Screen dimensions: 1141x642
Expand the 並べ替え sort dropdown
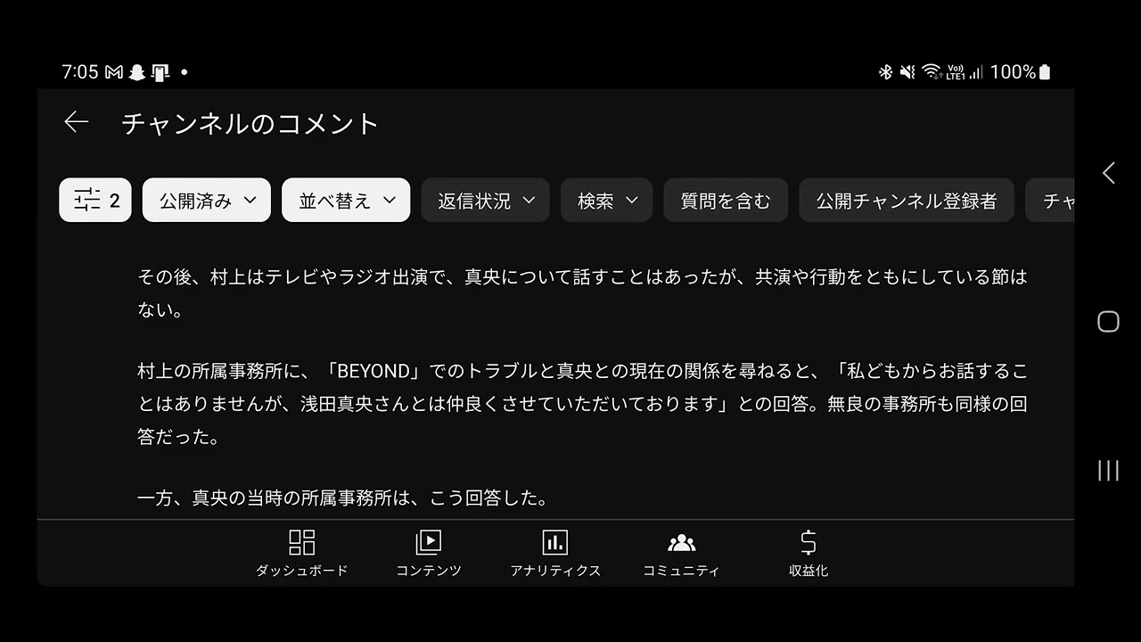point(346,201)
